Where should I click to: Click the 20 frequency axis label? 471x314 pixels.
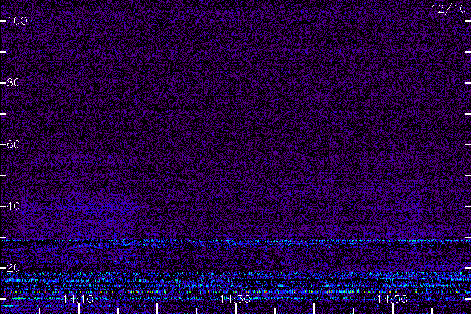(13, 268)
